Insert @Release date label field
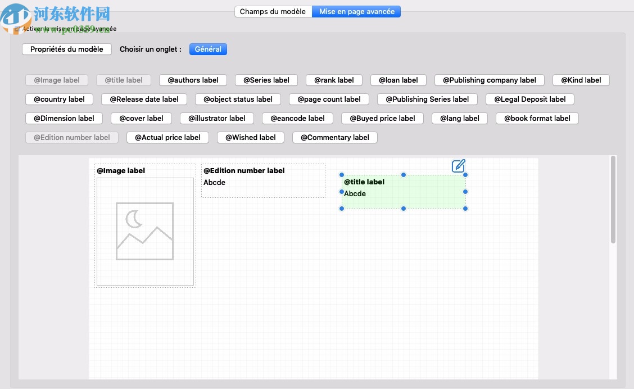This screenshot has height=389, width=634. click(x=144, y=99)
